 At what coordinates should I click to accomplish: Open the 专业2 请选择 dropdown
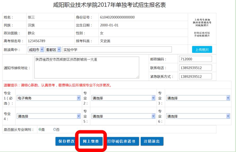pyautogui.click(x=123, y=98)
